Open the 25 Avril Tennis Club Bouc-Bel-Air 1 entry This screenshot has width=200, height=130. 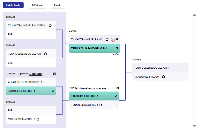160,68
